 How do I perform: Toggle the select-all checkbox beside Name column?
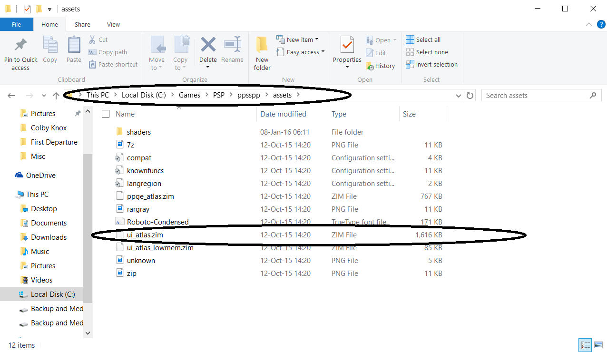106,114
